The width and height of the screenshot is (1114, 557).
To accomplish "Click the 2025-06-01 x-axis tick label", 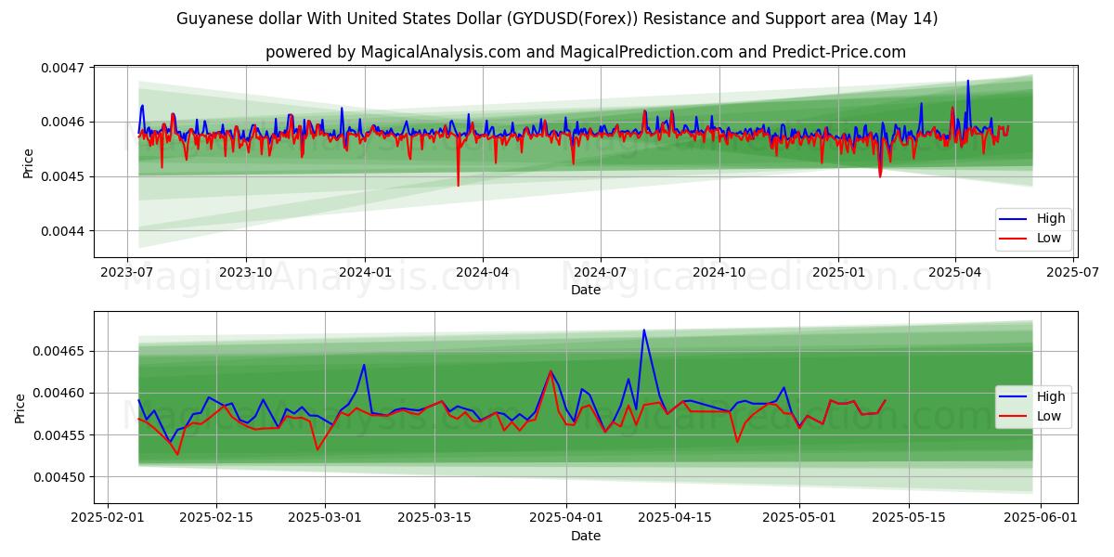I will (x=1042, y=518).
